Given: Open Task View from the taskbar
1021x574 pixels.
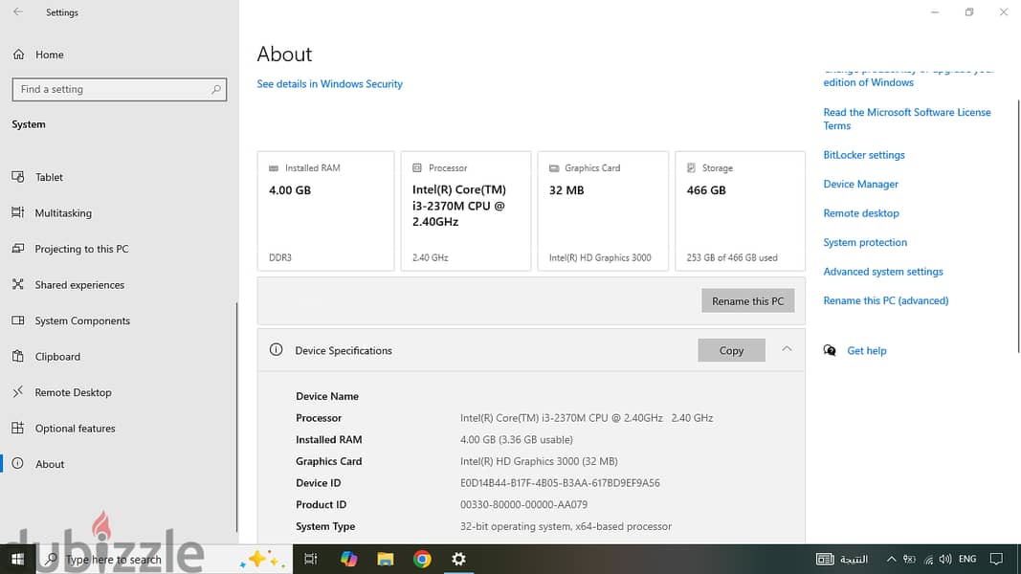Looking at the screenshot, I should (311, 559).
